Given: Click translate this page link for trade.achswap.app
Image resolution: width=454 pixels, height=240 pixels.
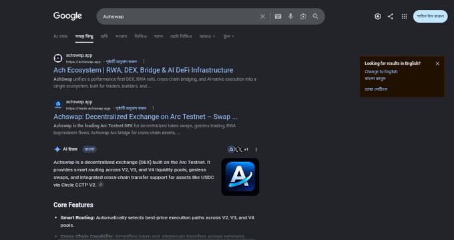Looking at the screenshot, I should (131, 108).
